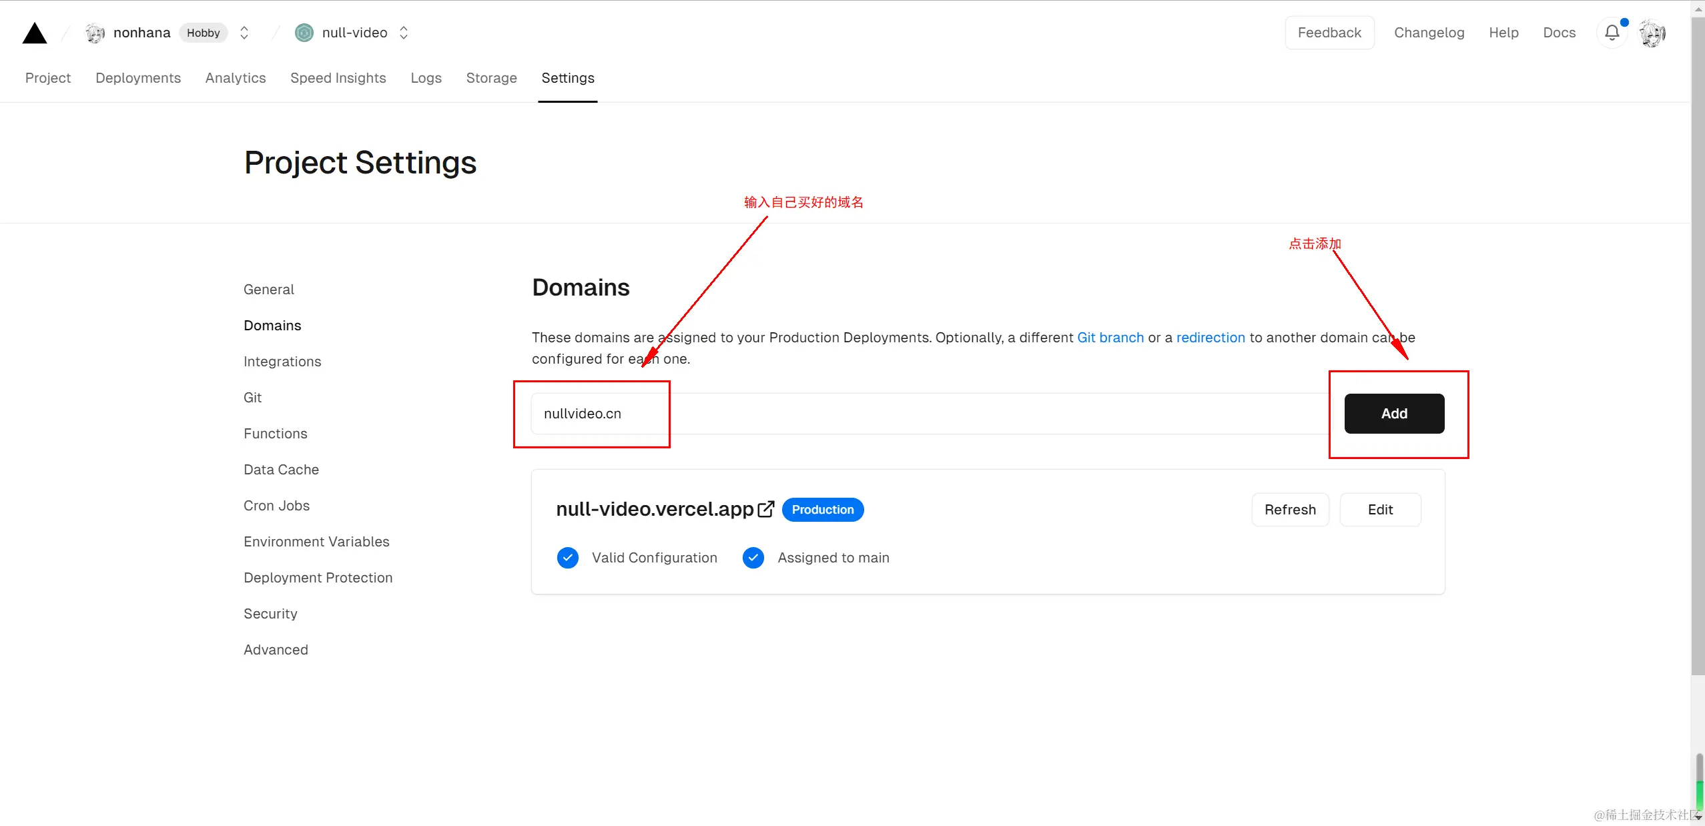The image size is (1705, 826).
Task: Switch to the Deployments tab
Action: click(138, 78)
